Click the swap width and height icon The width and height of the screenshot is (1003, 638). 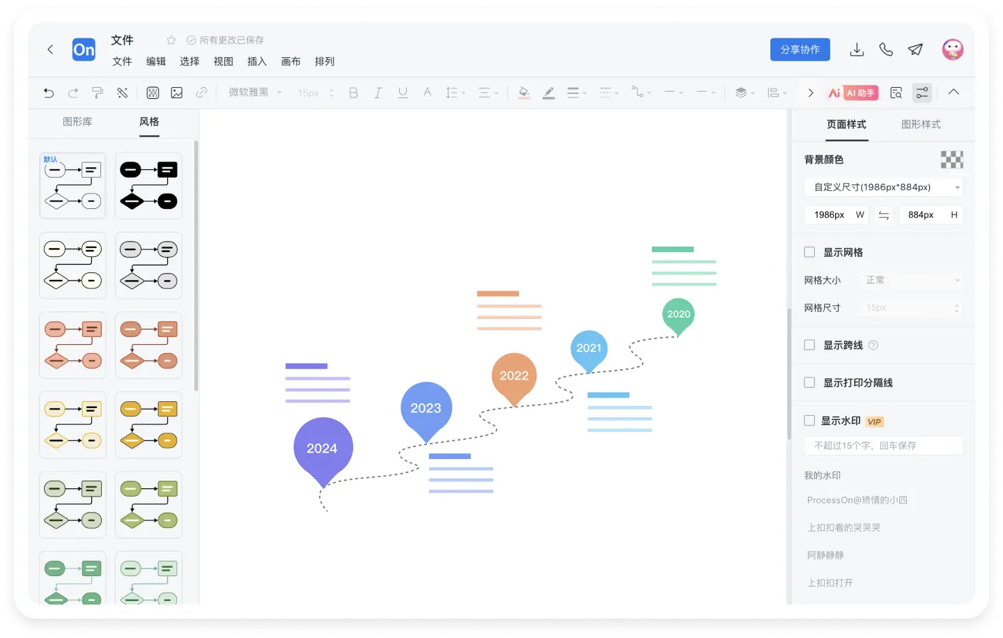pos(884,215)
